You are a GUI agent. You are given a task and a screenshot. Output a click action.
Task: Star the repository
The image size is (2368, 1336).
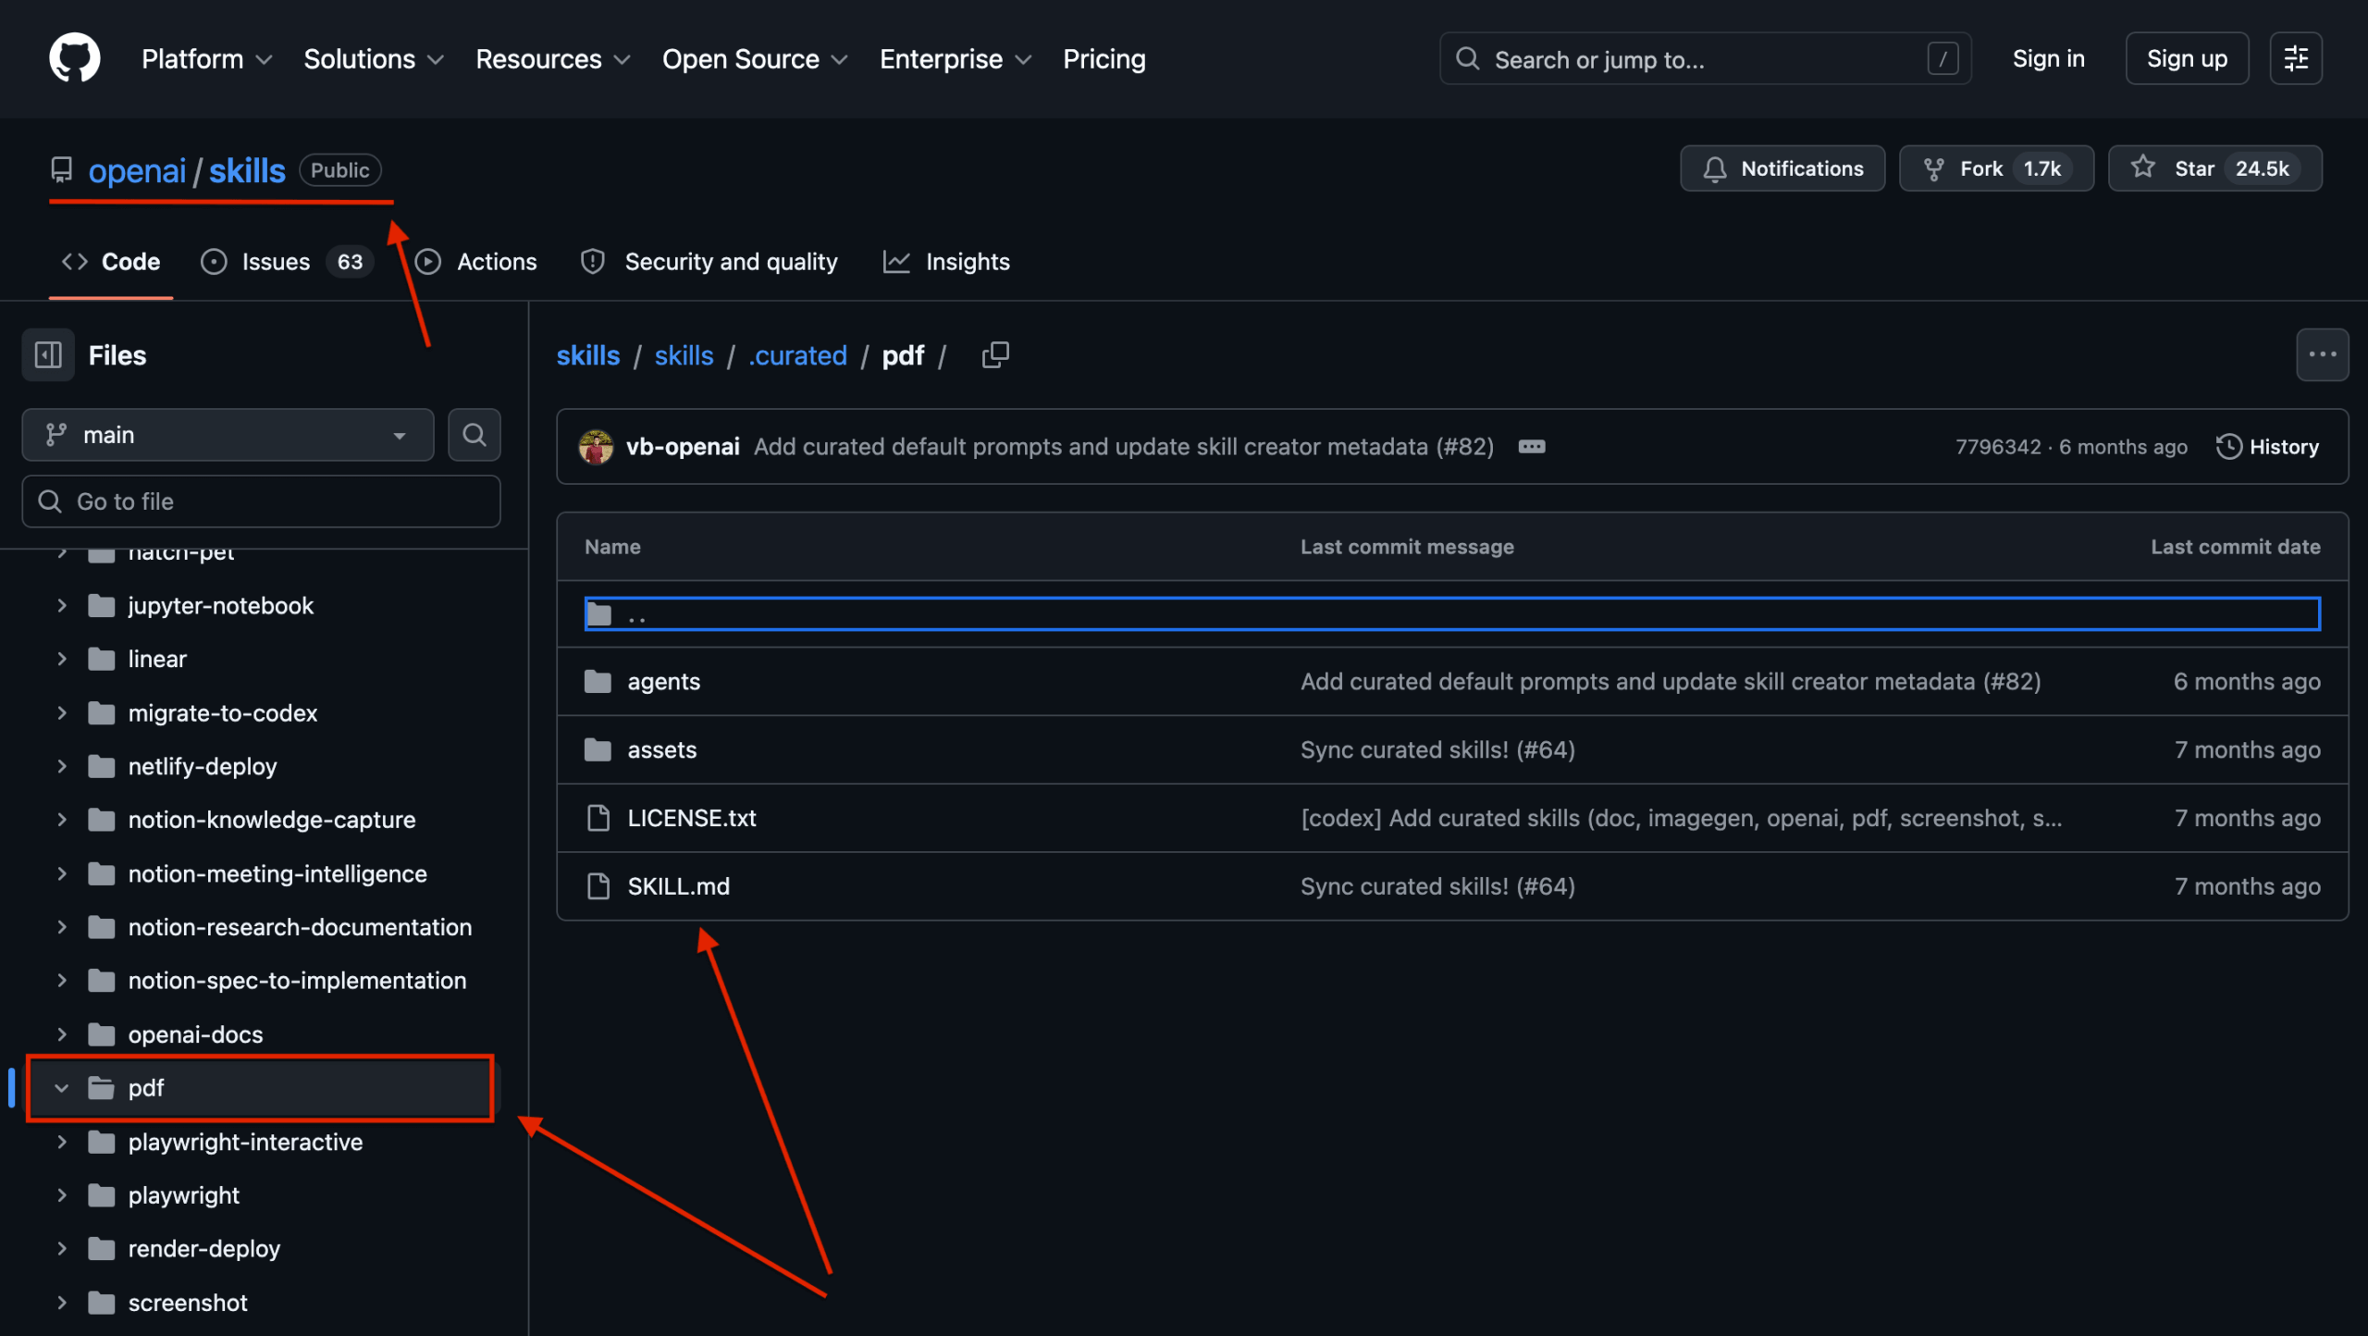[x=2214, y=168]
